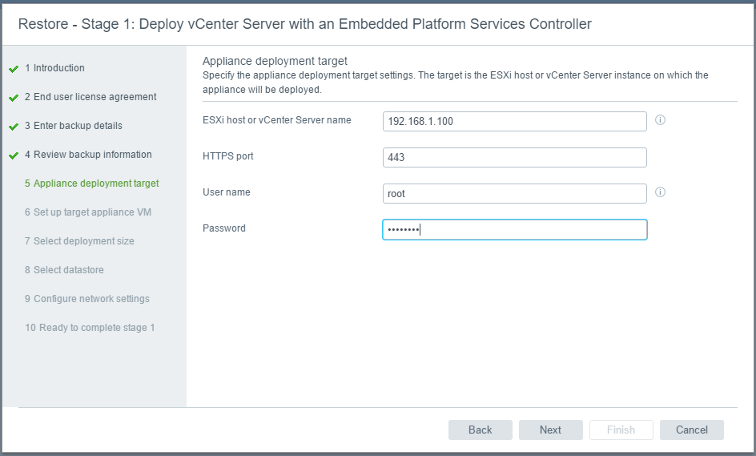
Task: Select step 5 Appliance deployment target
Action: tap(91, 184)
